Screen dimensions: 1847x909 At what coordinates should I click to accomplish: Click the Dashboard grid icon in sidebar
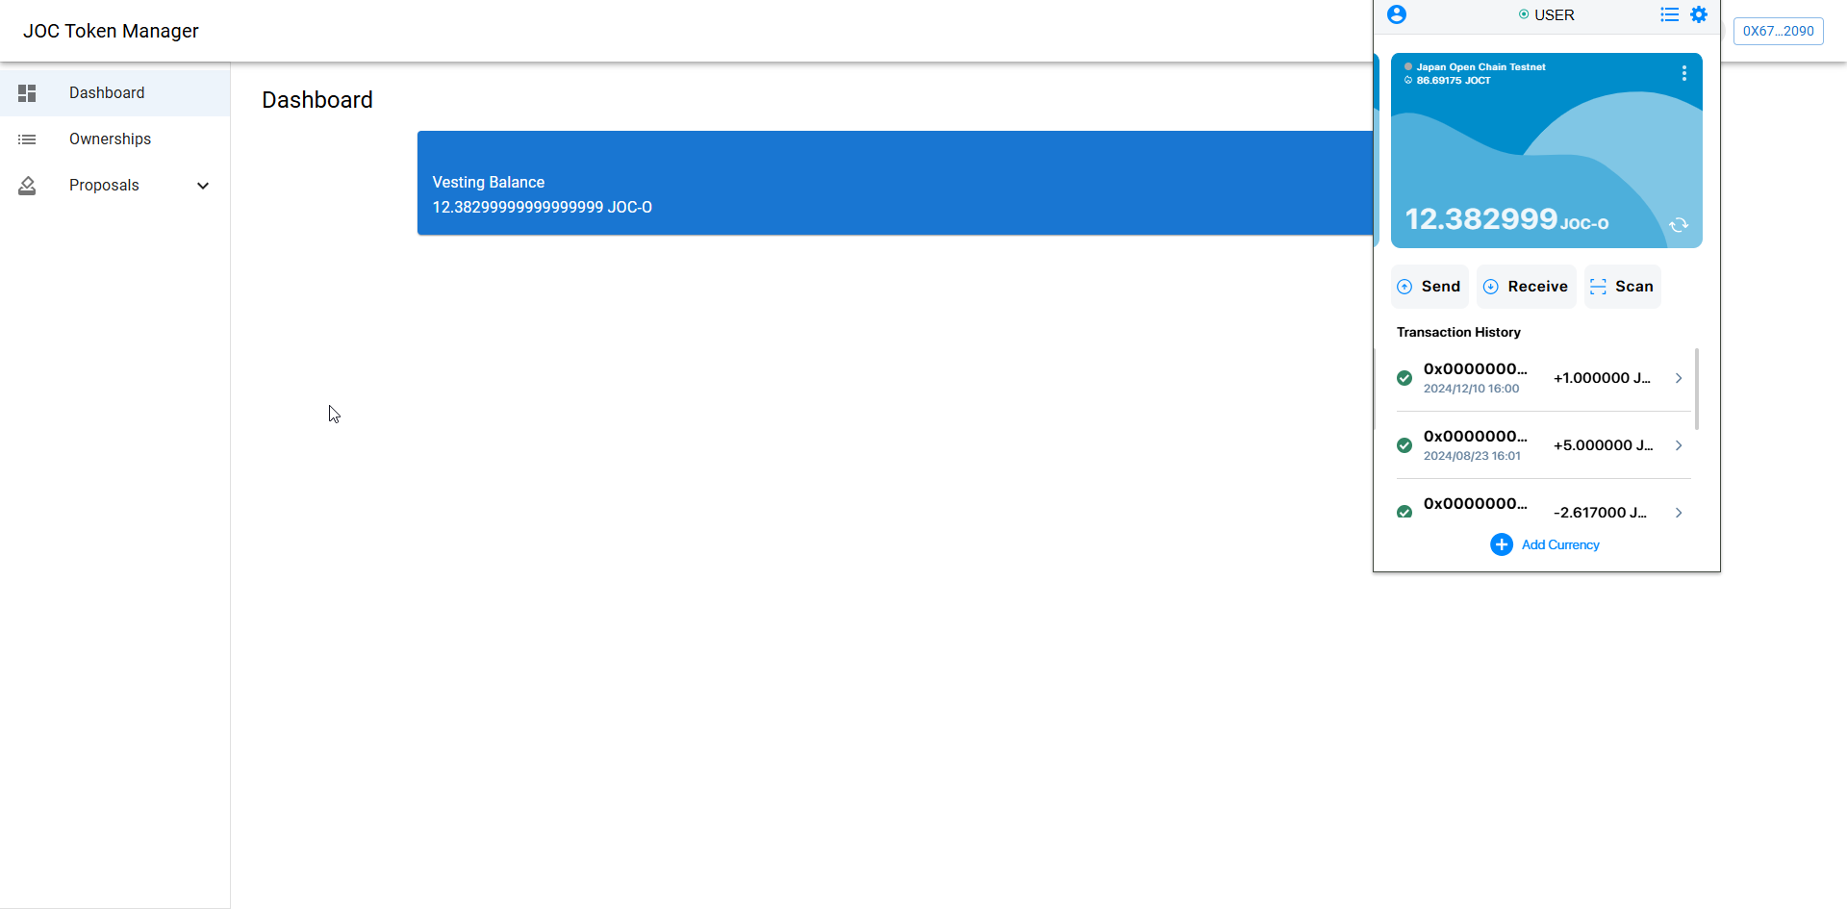pos(27,93)
